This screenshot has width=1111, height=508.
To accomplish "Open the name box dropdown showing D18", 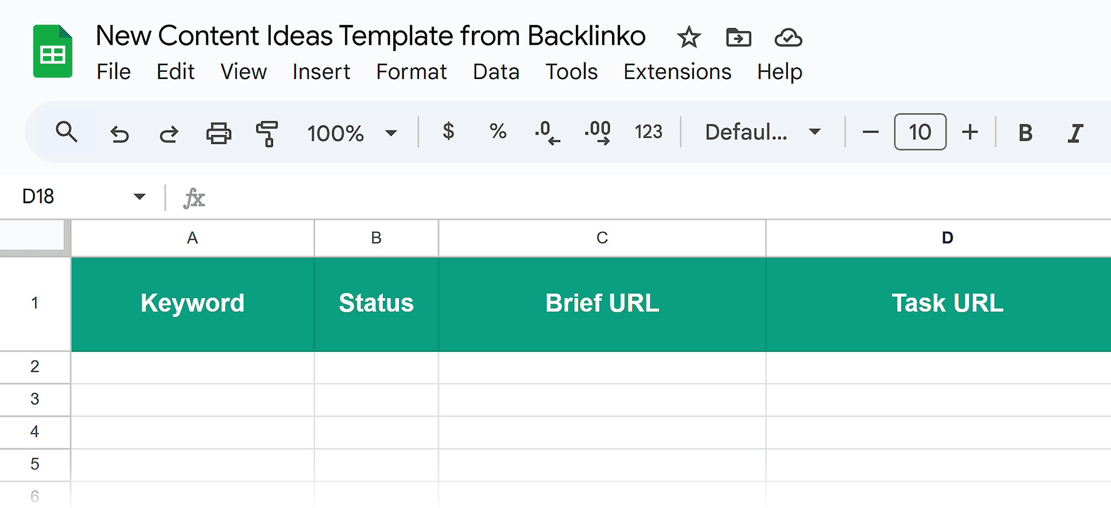I will tap(139, 197).
